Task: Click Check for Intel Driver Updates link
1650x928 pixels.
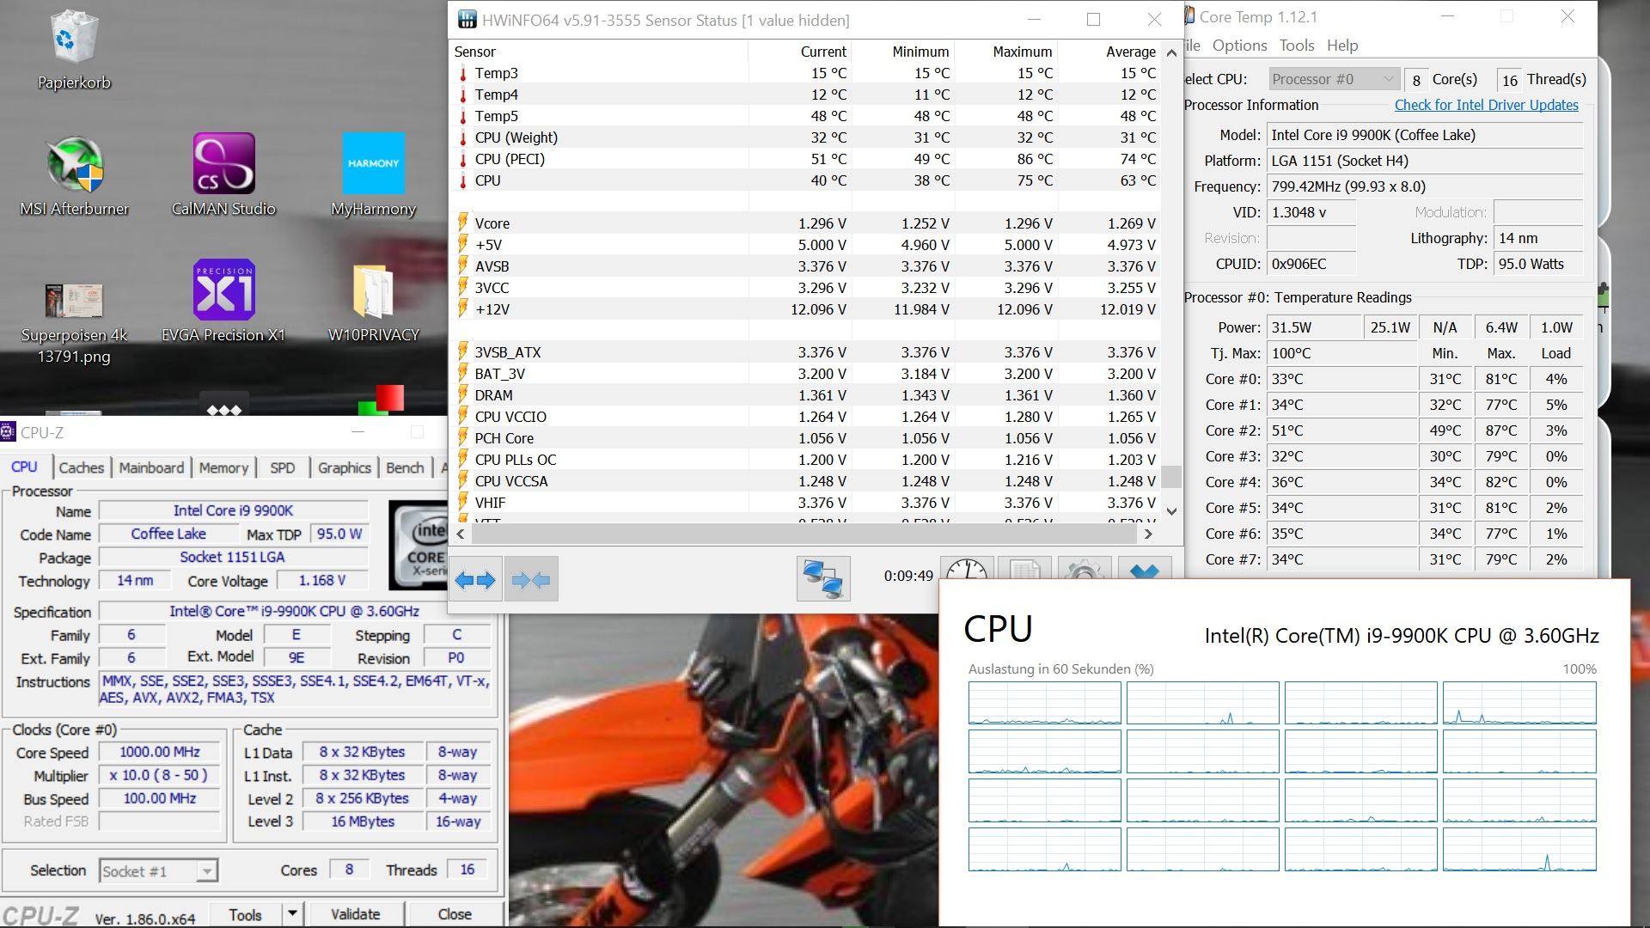Action: point(1486,105)
